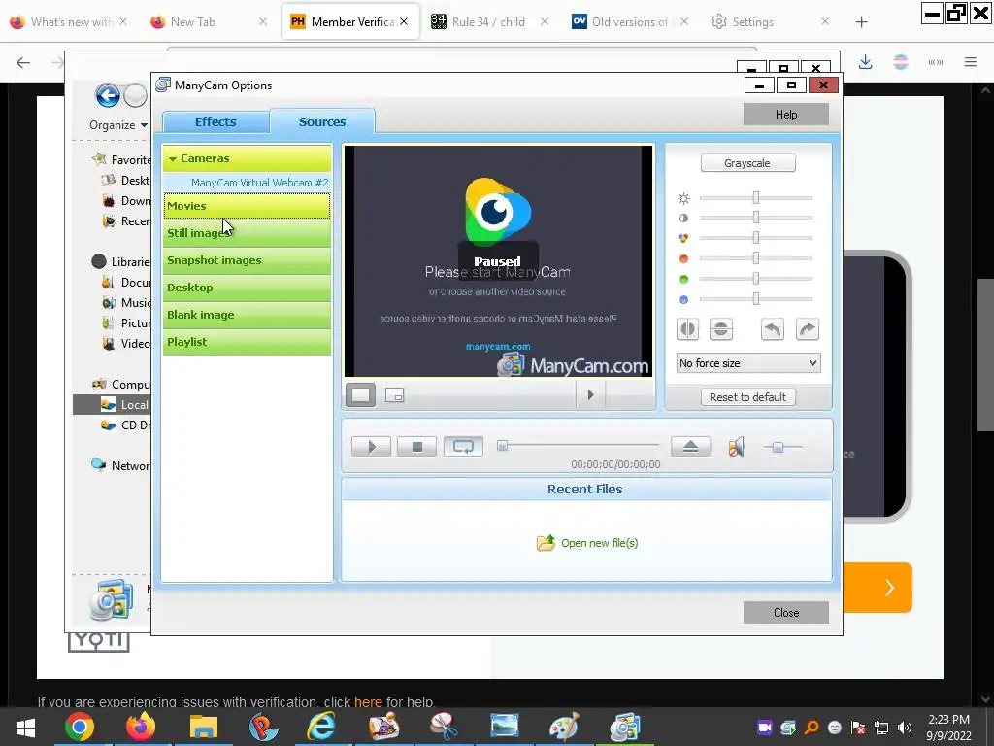Click the eject/open file button
Viewport: 994px width, 746px height.
pos(690,447)
